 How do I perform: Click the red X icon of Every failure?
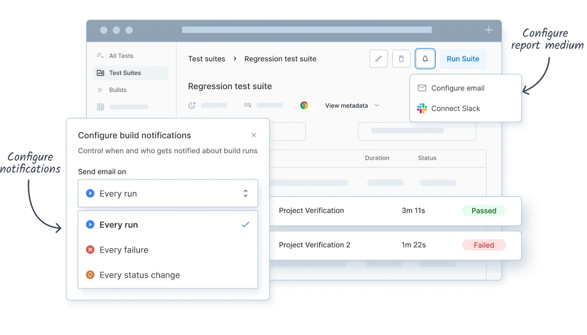coord(90,249)
